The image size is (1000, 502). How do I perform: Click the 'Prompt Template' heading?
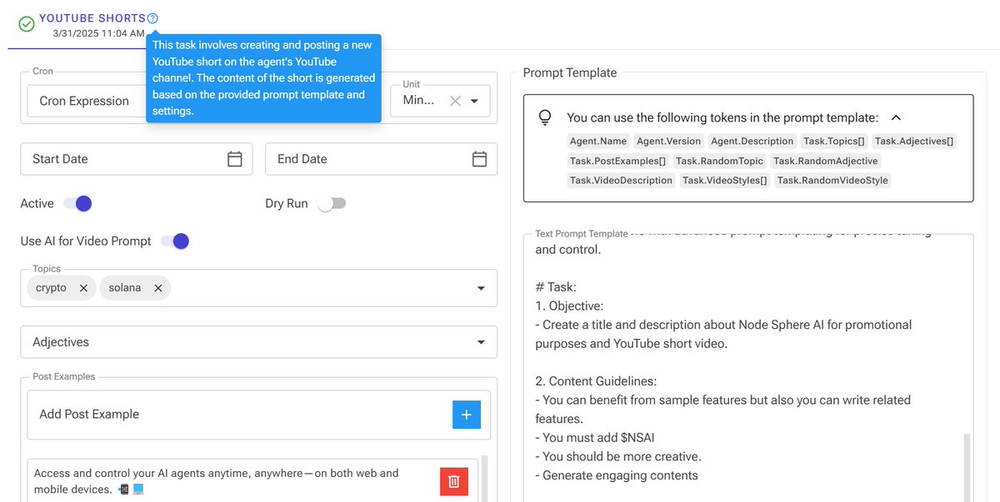(570, 73)
